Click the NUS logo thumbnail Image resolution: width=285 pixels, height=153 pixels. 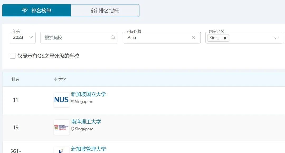[x=61, y=100]
